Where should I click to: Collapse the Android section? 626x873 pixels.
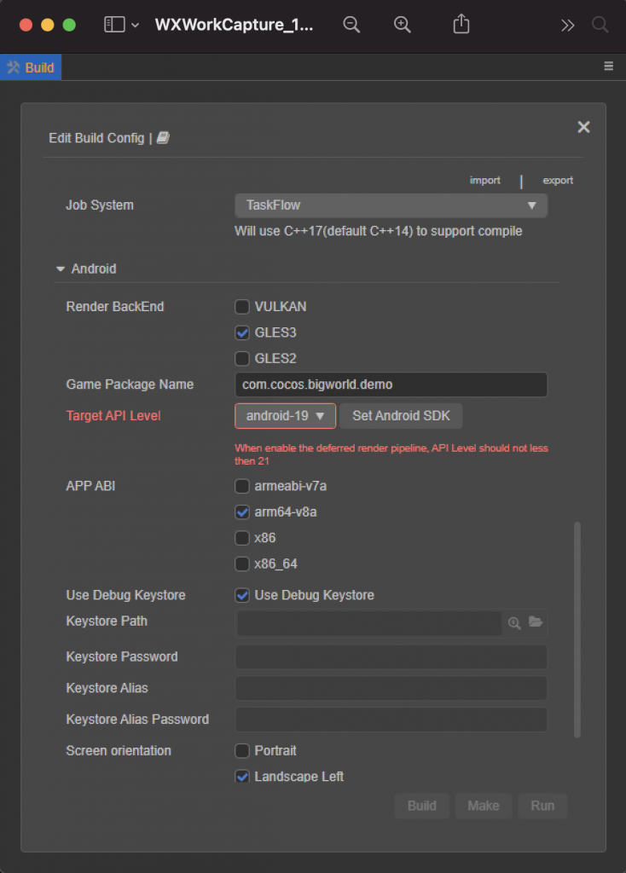point(60,268)
